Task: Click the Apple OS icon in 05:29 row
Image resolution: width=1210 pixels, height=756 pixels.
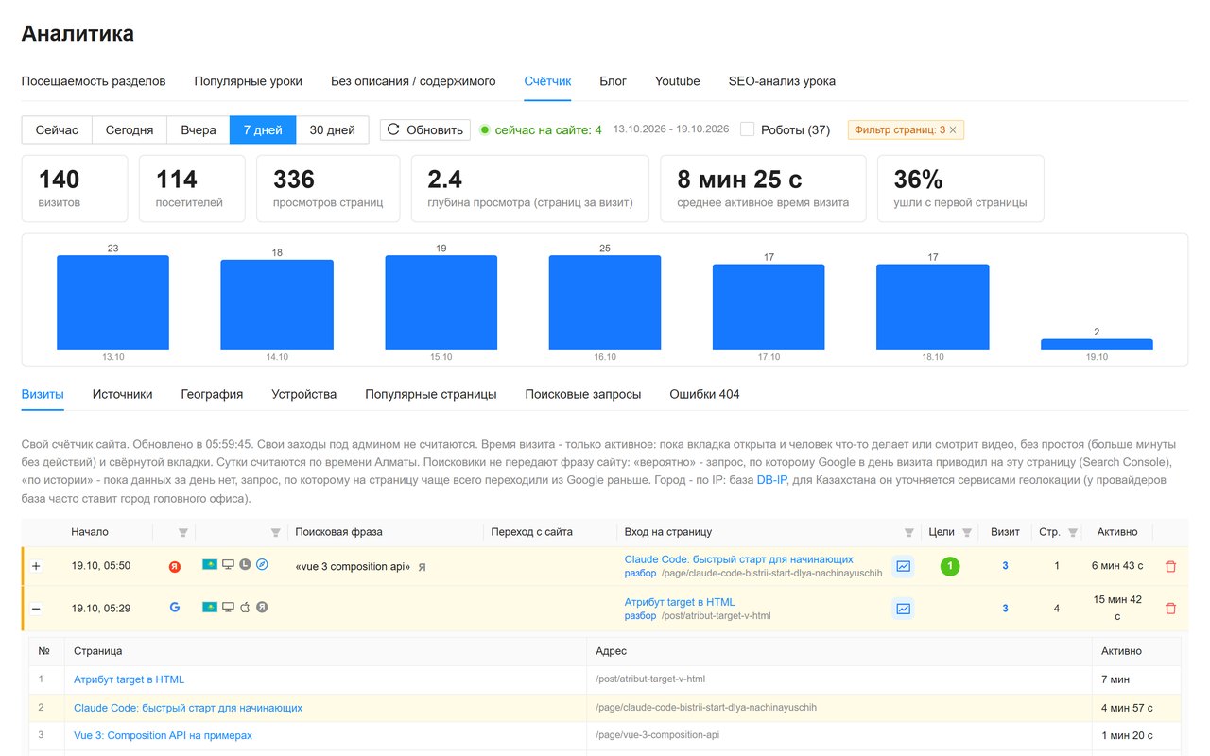Action: 245,607
